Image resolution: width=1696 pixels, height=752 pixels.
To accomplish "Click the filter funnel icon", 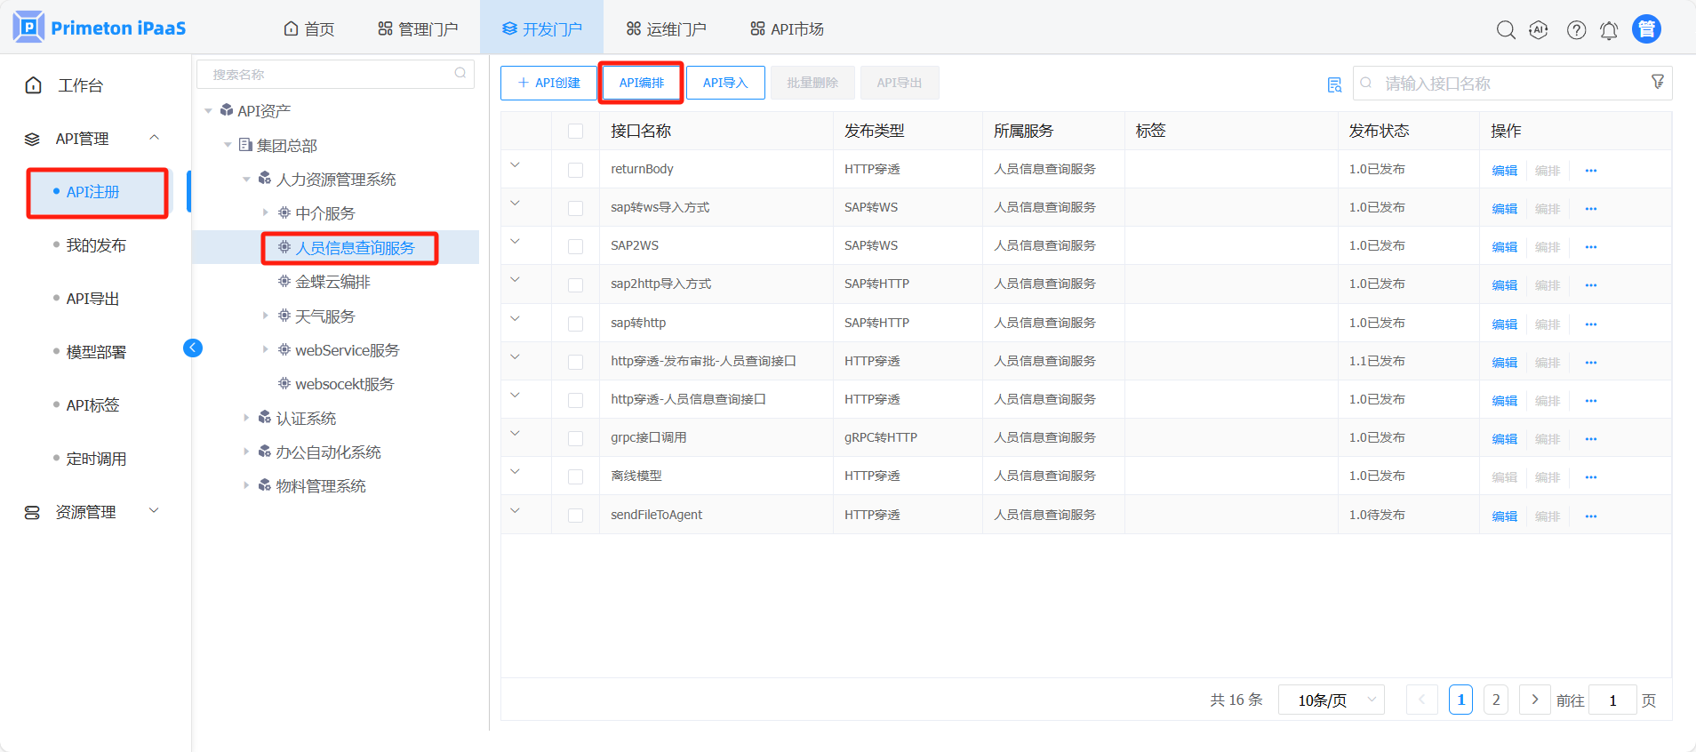I will (x=1658, y=82).
